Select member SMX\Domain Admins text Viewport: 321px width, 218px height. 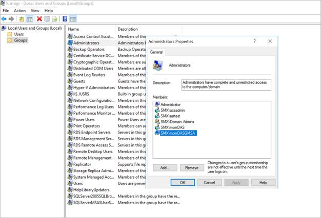point(177,122)
